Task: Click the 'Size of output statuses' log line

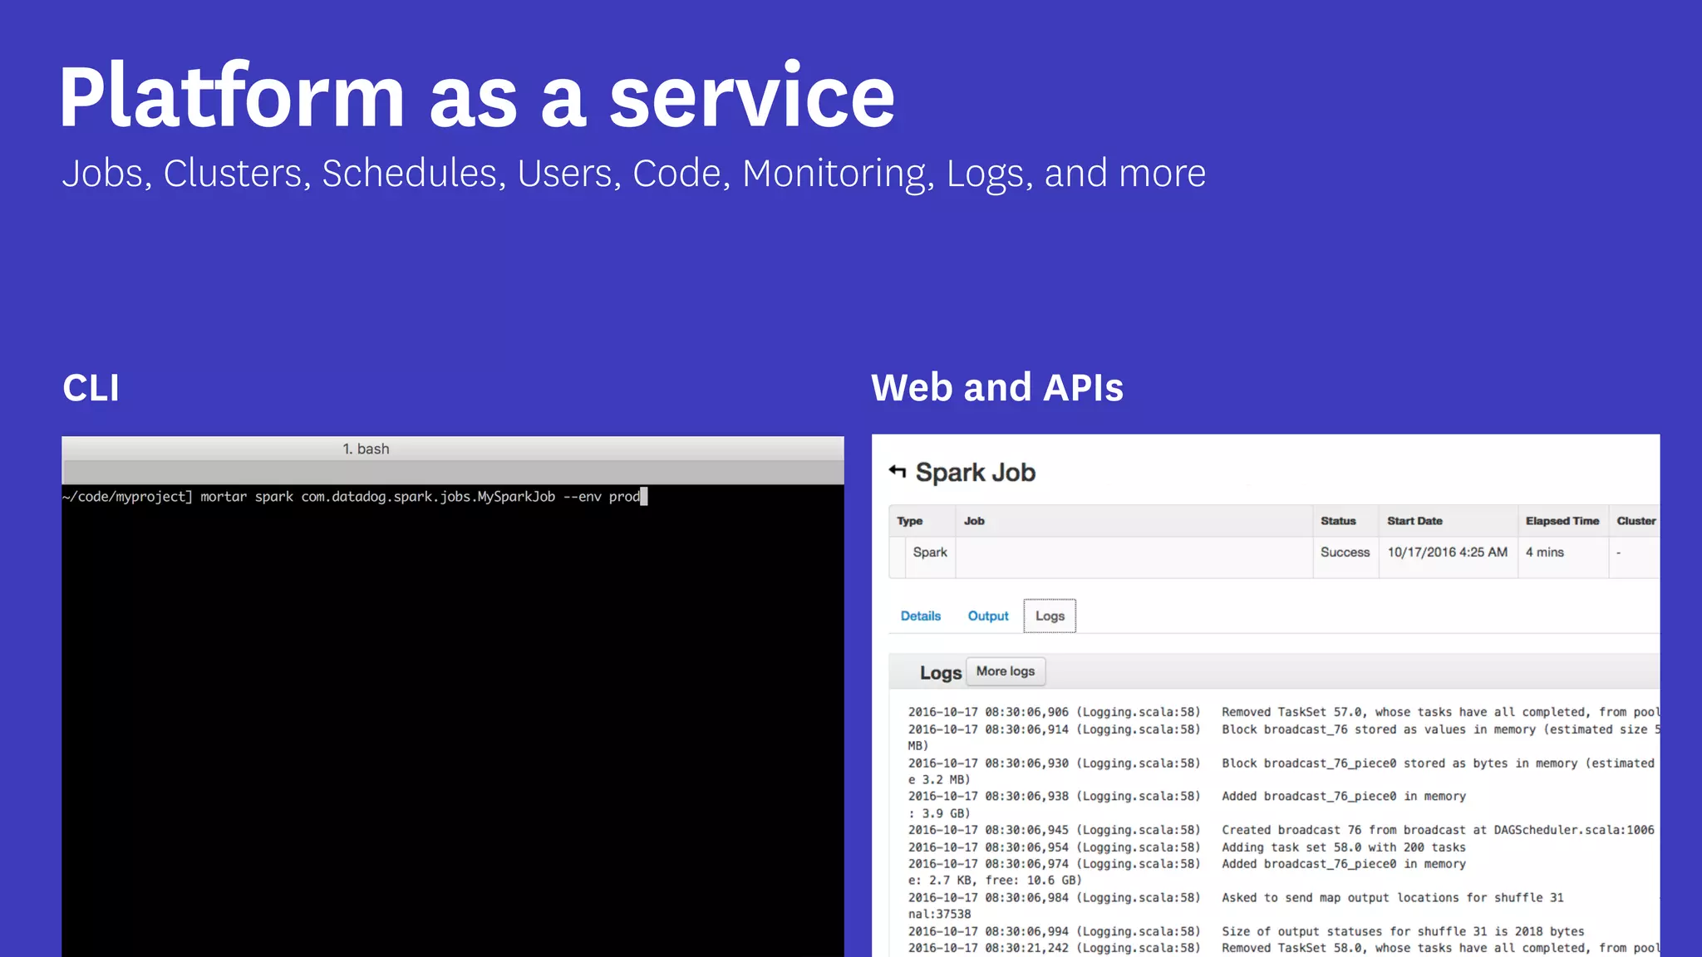Action: pyautogui.click(x=1246, y=931)
